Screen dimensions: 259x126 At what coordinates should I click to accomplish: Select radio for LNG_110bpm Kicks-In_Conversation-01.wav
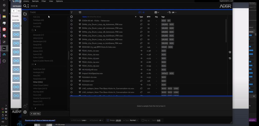(71, 88)
